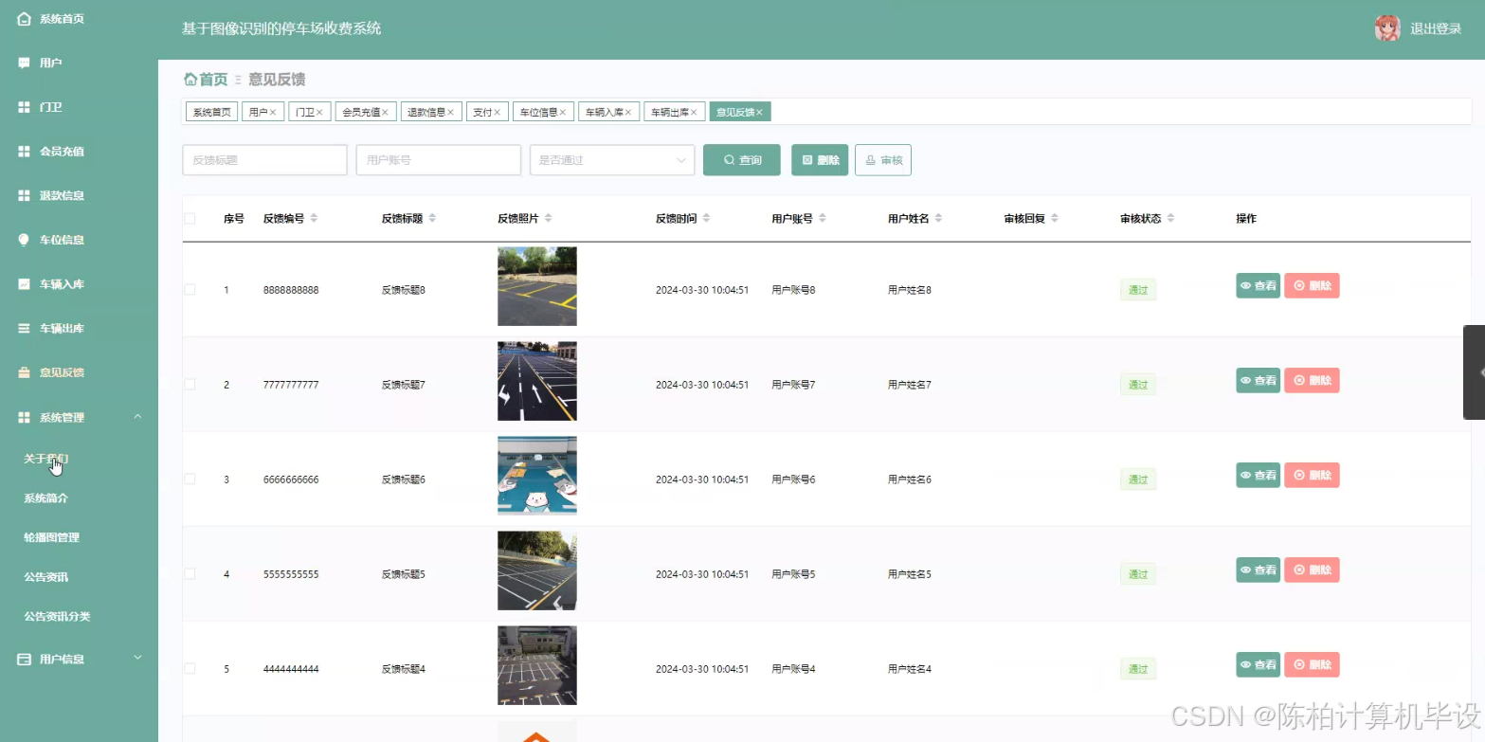Check the row with 反馈标题6
Image resolution: width=1485 pixels, height=742 pixels.
click(190, 480)
